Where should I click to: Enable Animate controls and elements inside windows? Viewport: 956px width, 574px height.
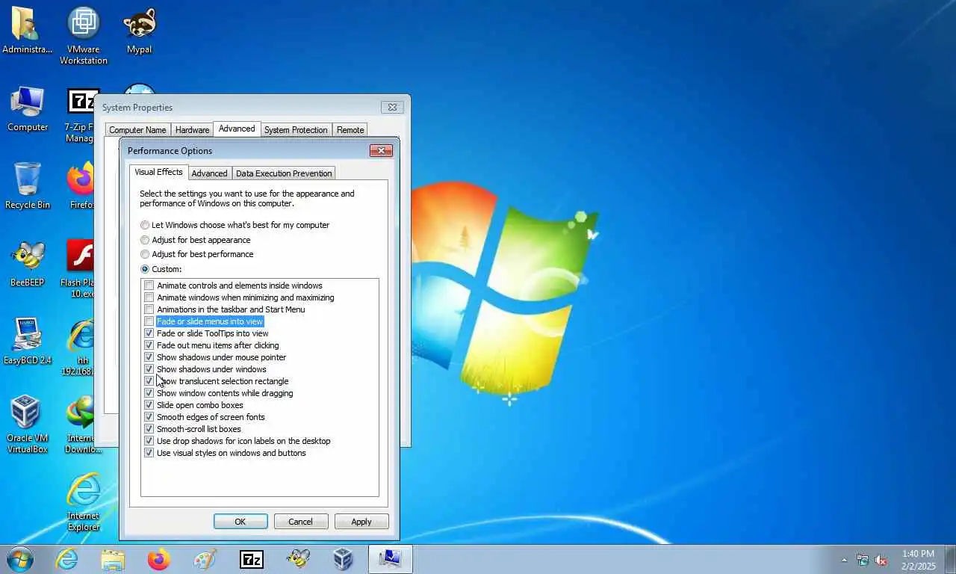pyautogui.click(x=149, y=286)
